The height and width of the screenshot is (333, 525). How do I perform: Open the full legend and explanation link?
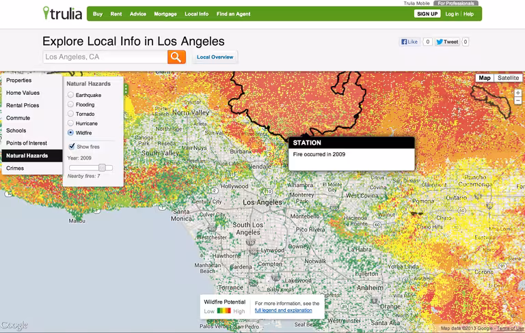point(283,310)
